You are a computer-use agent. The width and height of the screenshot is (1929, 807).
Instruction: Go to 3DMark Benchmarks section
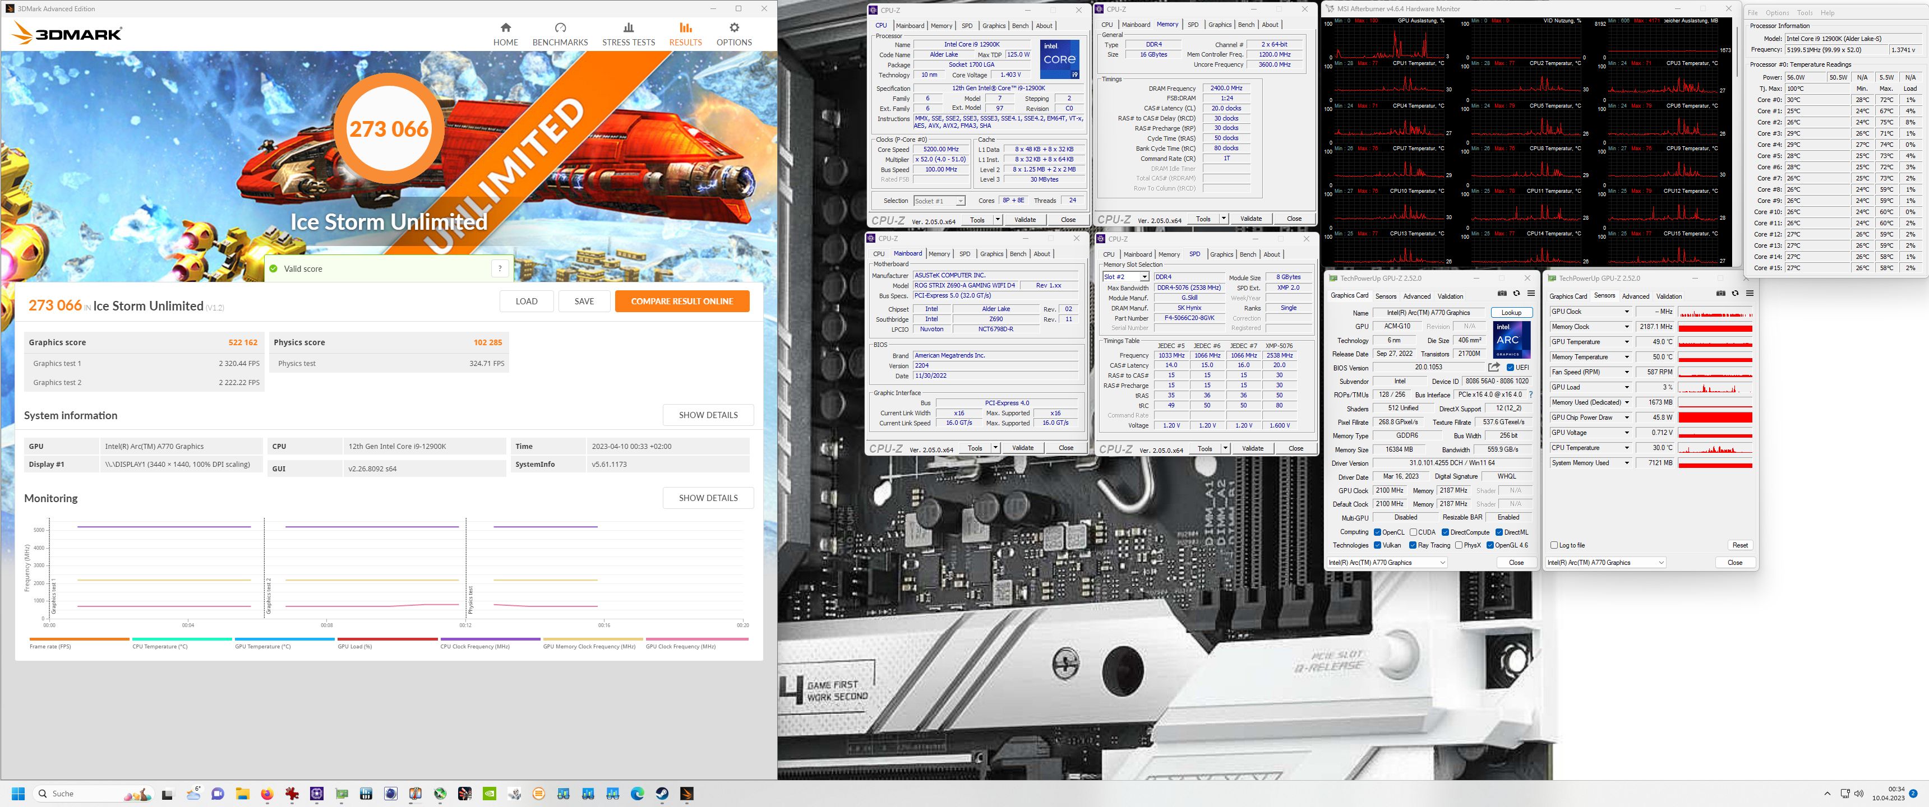[560, 34]
